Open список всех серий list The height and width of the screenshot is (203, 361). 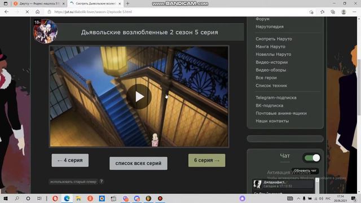[138, 164]
